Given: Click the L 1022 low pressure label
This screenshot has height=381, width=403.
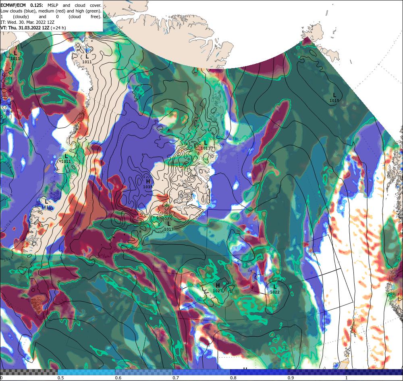Looking at the screenshot, I should coord(275,289).
